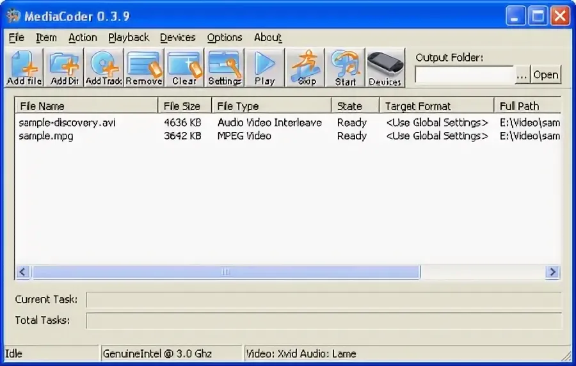
Task: Start encoding with the Start icon
Action: pyautogui.click(x=346, y=68)
